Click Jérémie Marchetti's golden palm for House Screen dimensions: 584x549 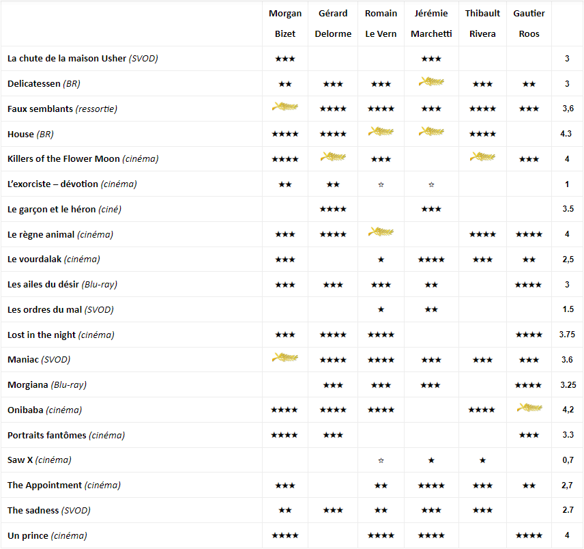[x=431, y=132]
